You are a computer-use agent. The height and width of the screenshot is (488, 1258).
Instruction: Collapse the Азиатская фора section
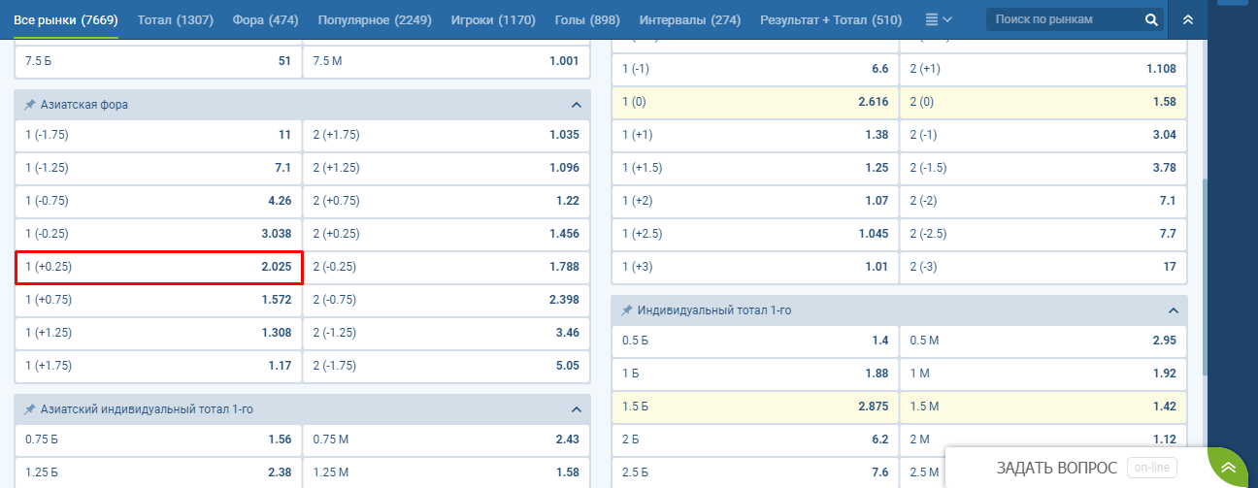(x=576, y=105)
